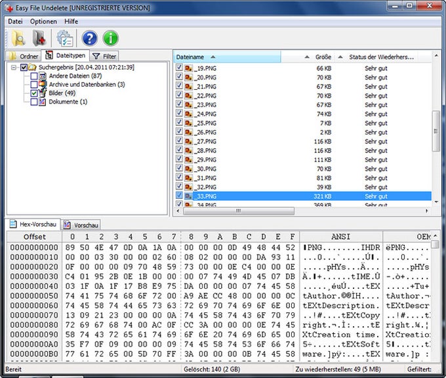Switch to the Vorschau tab

pyautogui.click(x=81, y=225)
